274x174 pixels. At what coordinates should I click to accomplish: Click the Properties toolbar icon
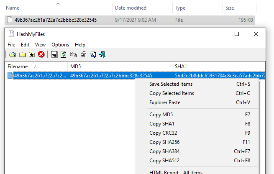(x=82, y=54)
